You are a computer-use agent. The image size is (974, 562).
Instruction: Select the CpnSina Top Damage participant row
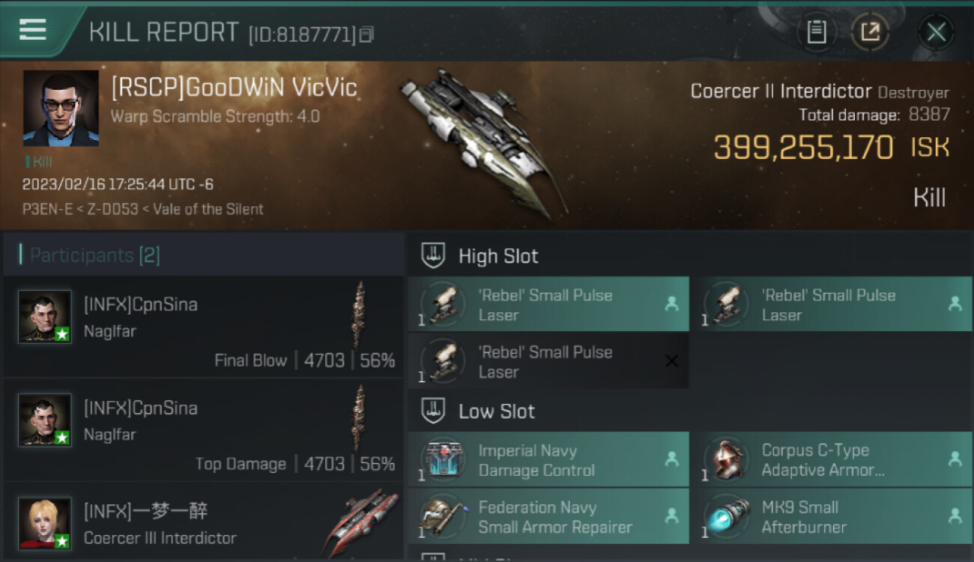click(204, 430)
